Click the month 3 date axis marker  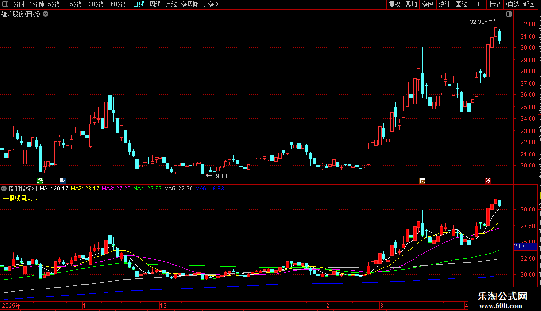pos(381,305)
